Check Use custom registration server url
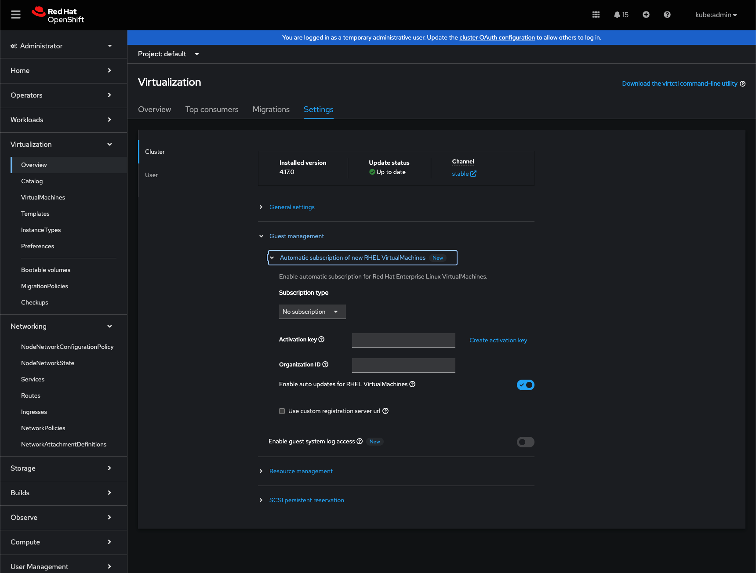Viewport: 756px width, 573px height. [x=282, y=411]
